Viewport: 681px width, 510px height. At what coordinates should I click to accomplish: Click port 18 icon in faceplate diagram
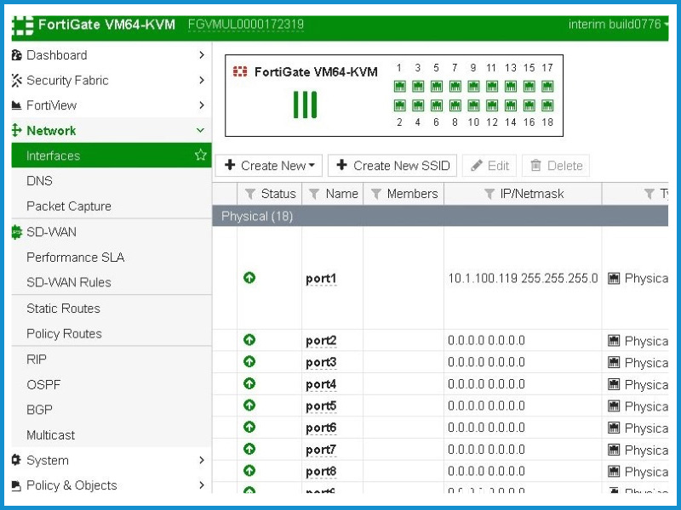(547, 105)
